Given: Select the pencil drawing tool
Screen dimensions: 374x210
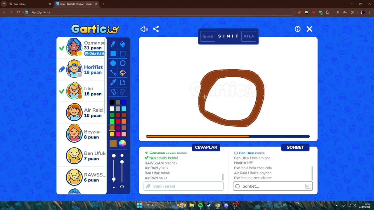Looking at the screenshot, I should pos(113,44).
